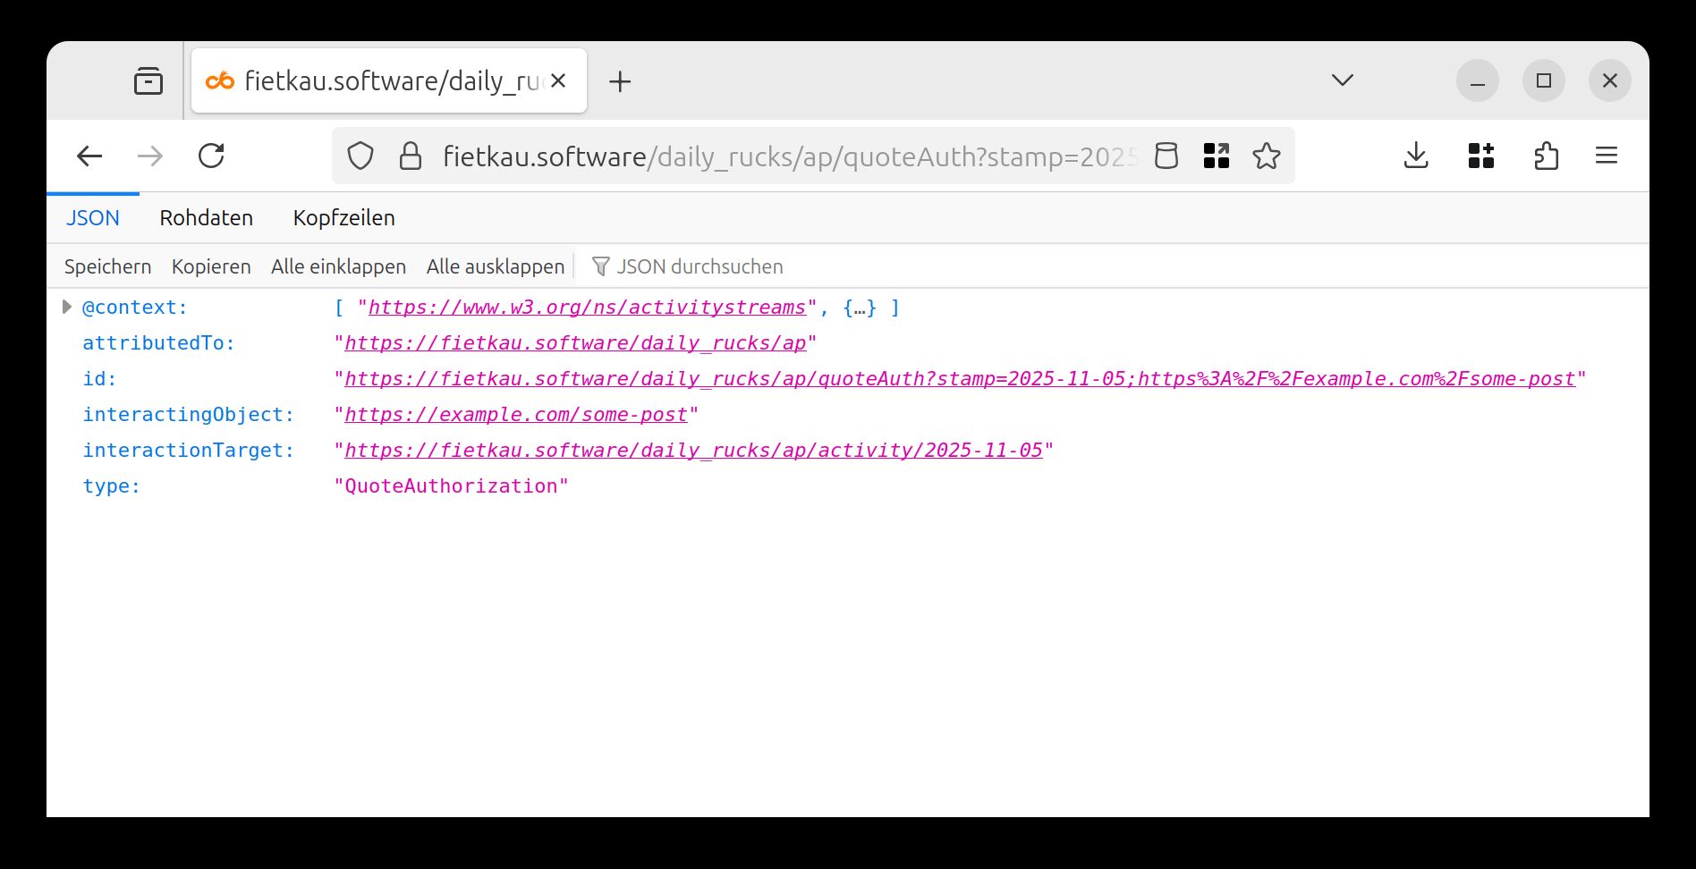Open the hamburger application menu

tap(1607, 156)
